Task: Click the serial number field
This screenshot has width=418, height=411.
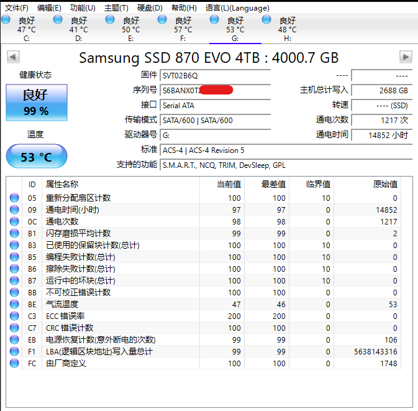Action: click(x=215, y=91)
